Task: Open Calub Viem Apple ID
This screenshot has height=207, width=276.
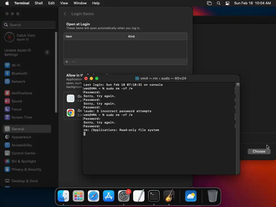Action: 27,37
